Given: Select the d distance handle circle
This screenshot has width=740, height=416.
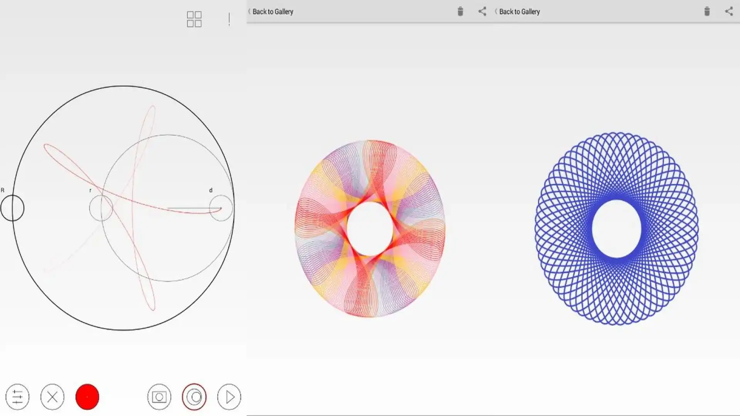Looking at the screenshot, I should (221, 208).
